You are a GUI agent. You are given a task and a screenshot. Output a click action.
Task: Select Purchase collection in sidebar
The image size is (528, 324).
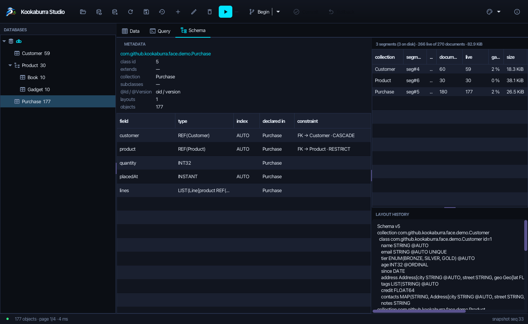tap(58, 102)
